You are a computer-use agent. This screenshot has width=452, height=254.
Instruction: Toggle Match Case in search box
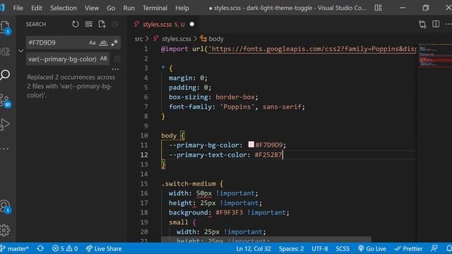(93, 42)
